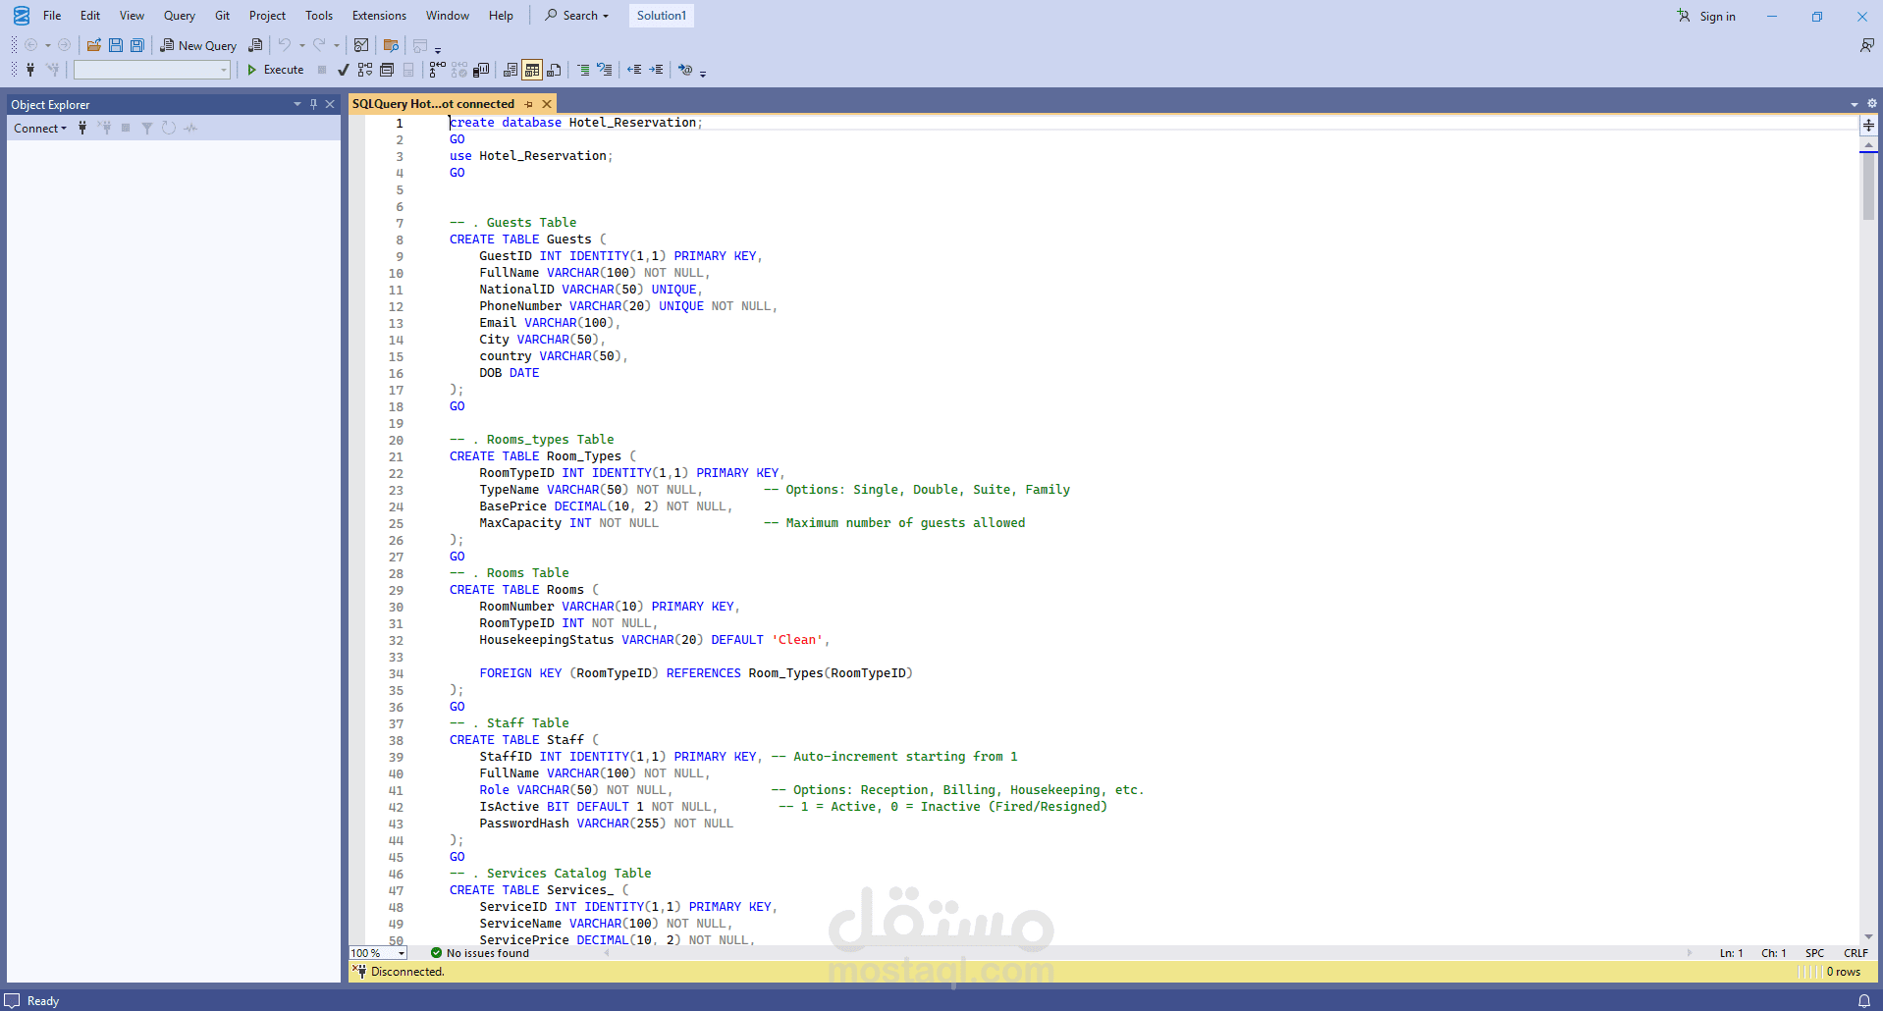Open the document list dropdown at tab strip right
The image size is (1883, 1011).
[1855, 104]
